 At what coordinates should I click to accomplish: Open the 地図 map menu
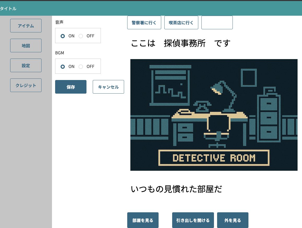click(26, 45)
